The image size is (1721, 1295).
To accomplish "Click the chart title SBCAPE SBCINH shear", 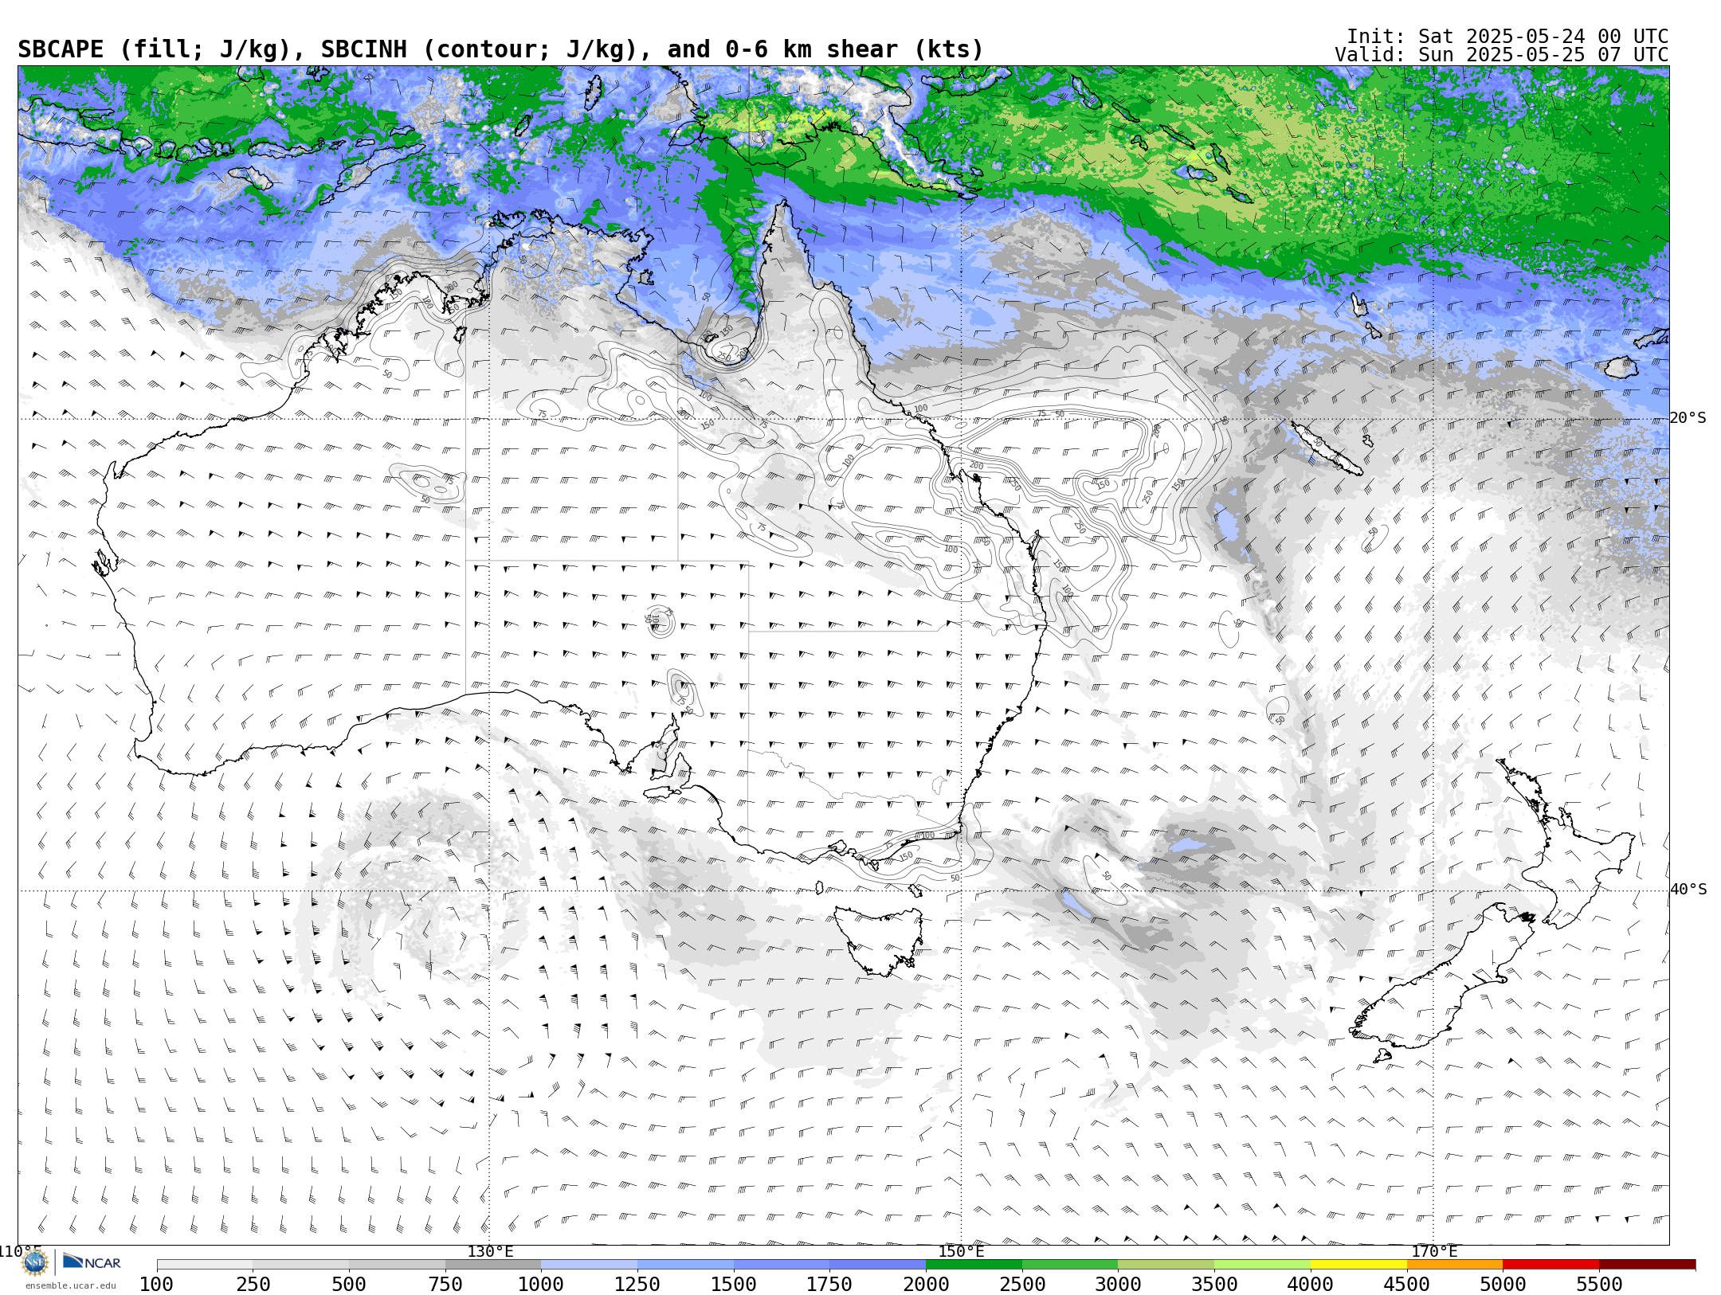I will (x=500, y=49).
